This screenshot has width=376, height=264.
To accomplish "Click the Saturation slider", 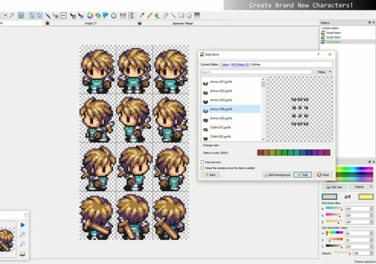I will click(x=334, y=240).
